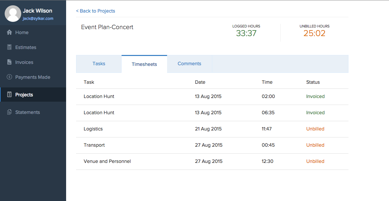The height and width of the screenshot is (201, 389).
Task: Select the Transport timesheet row
Action: [94, 145]
